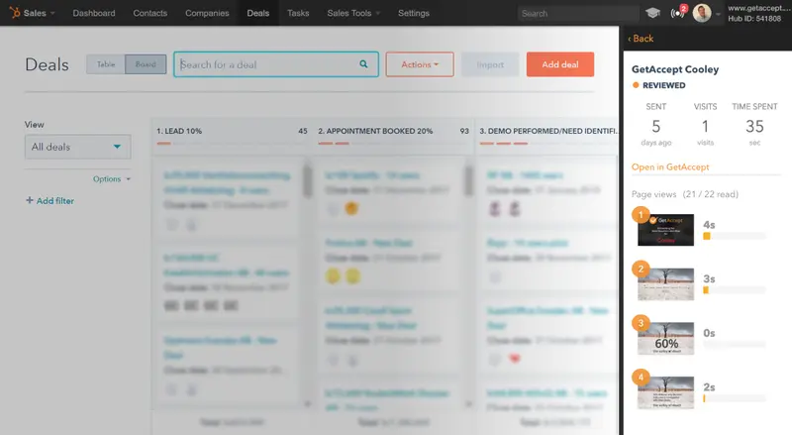Open the account menu arrow beside the avatar

tap(718, 15)
